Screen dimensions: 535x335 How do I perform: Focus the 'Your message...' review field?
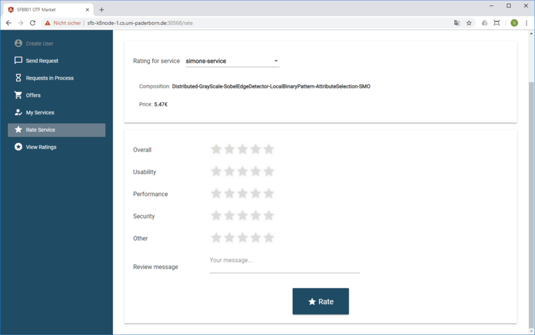pos(285,263)
